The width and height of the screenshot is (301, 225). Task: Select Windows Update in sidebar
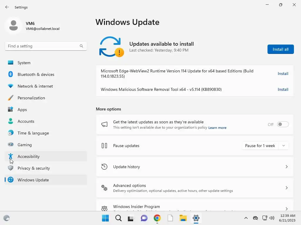click(x=46, y=180)
